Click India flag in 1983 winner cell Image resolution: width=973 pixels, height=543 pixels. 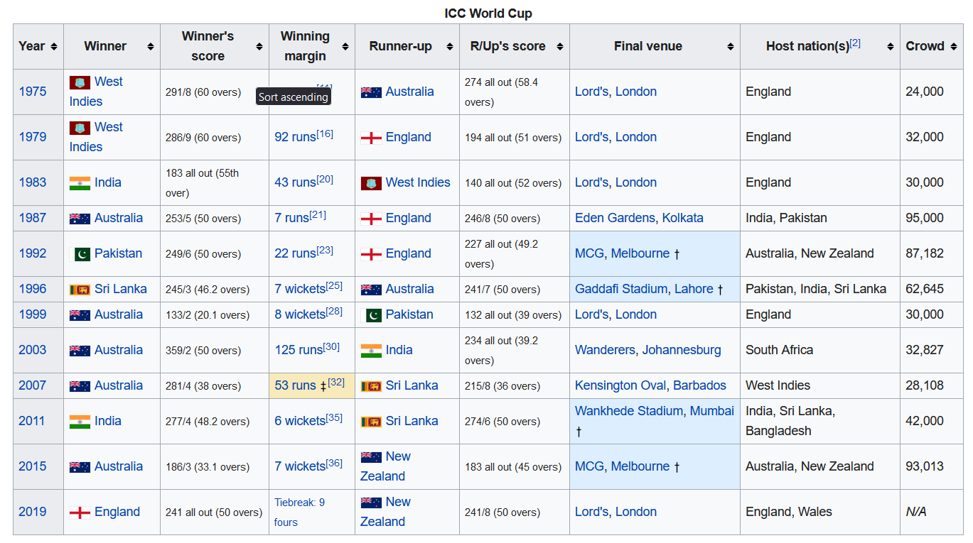pyautogui.click(x=80, y=183)
